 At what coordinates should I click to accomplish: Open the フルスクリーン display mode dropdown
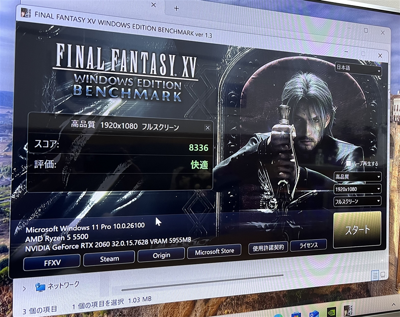pyautogui.click(x=358, y=201)
